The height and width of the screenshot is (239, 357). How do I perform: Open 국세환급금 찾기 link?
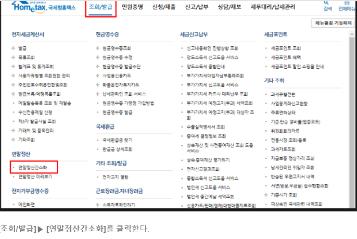coord(118,140)
